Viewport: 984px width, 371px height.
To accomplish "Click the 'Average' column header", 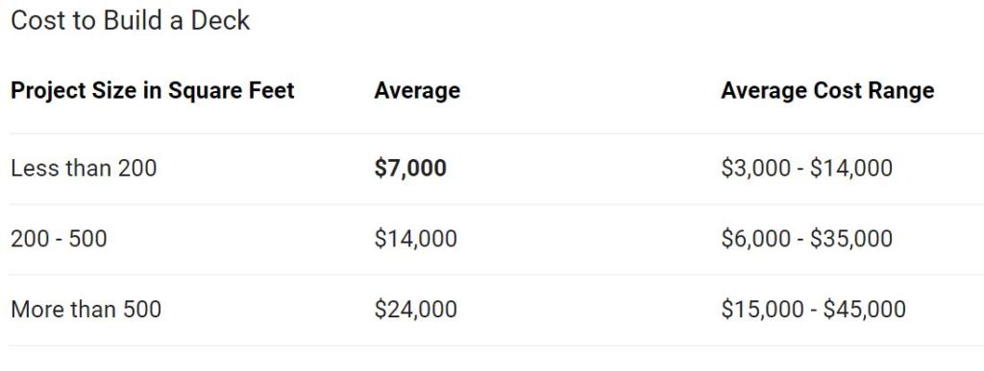I will coord(417,91).
